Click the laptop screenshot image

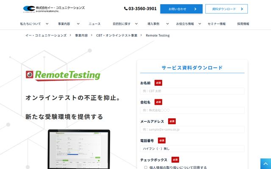coord(79,149)
